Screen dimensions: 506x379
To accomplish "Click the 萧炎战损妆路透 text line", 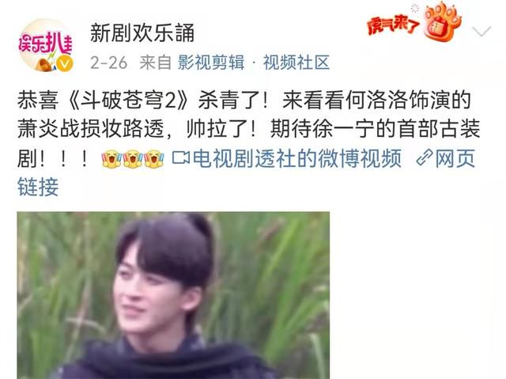I will tap(91, 129).
